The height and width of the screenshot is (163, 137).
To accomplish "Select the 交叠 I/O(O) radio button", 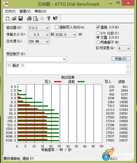I will click(98, 37).
